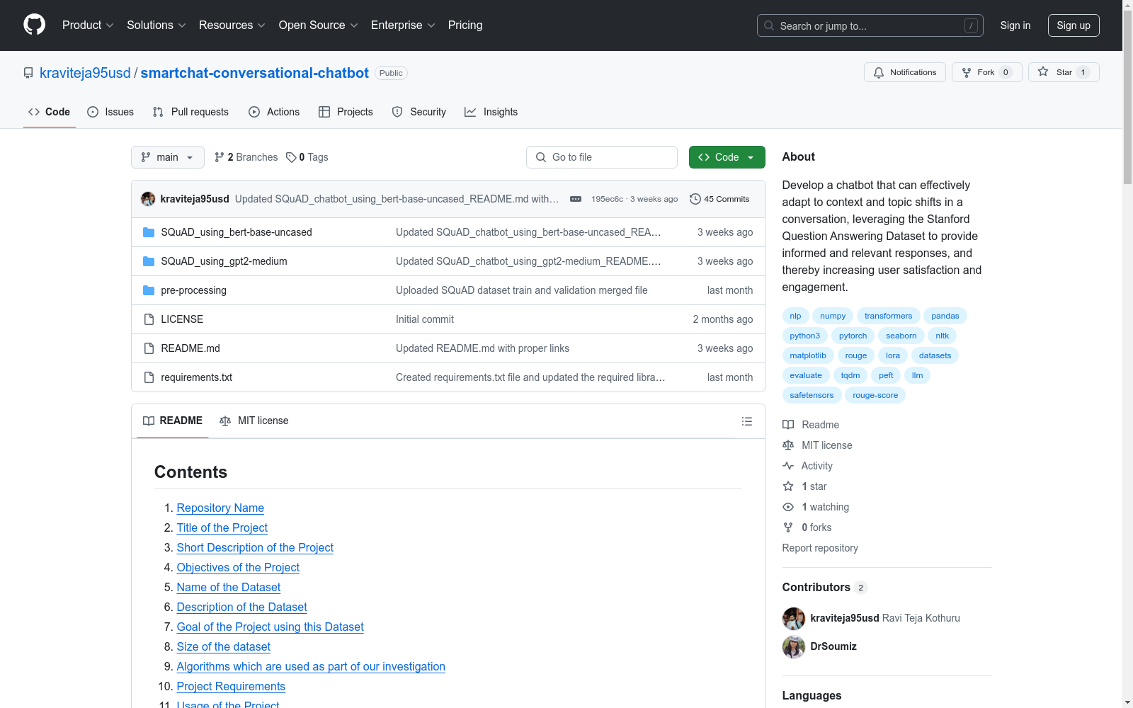This screenshot has height=708, width=1133.
Task: Expand the Open Source menu
Action: (x=318, y=25)
